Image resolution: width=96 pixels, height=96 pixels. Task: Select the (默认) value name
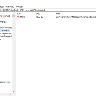[22, 17]
